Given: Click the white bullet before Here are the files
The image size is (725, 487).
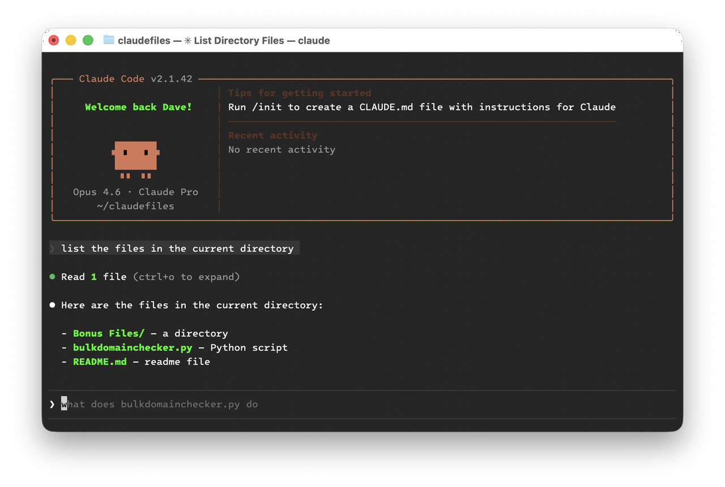Looking at the screenshot, I should pyautogui.click(x=52, y=305).
